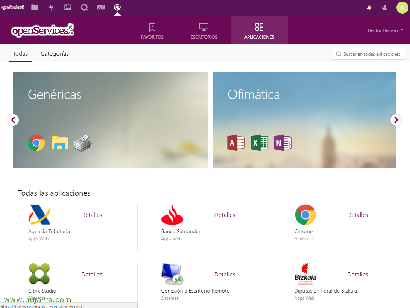Expand the Hector Herrero user menu

[x=386, y=30]
